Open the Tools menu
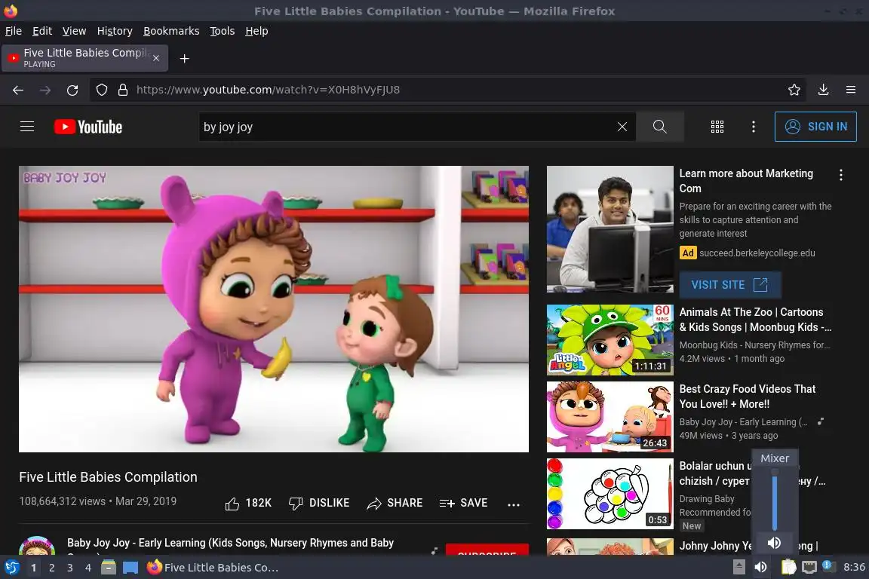 pyautogui.click(x=223, y=31)
